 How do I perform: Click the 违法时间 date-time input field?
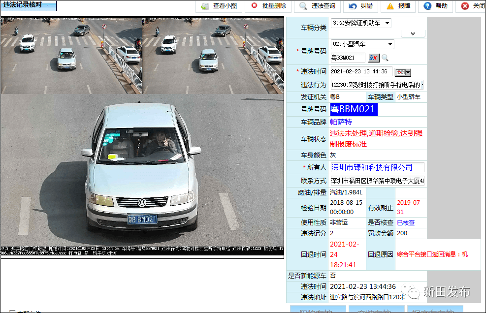[x=361, y=71]
